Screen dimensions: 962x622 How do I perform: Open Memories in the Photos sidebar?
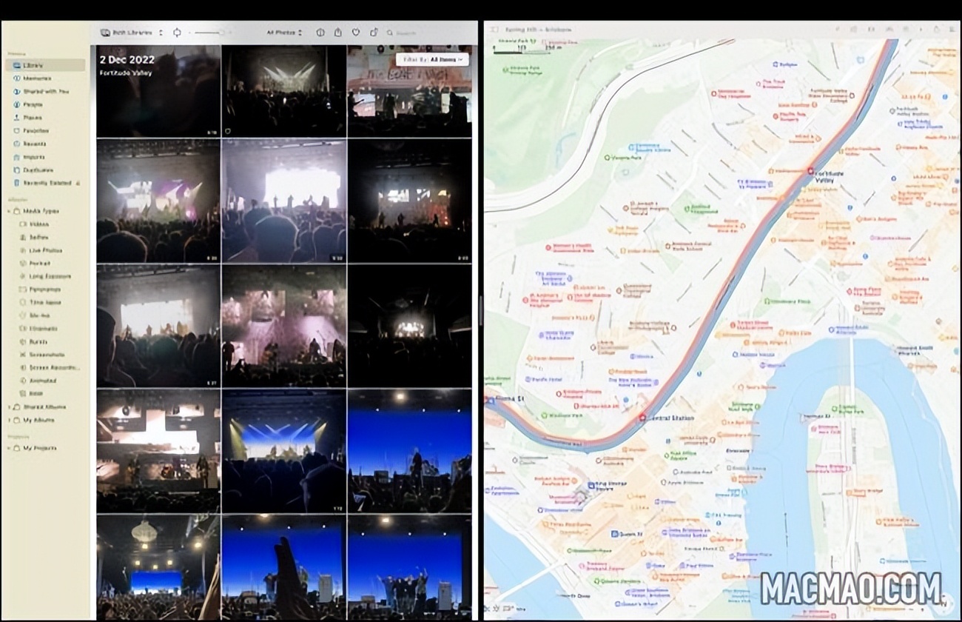click(44, 78)
